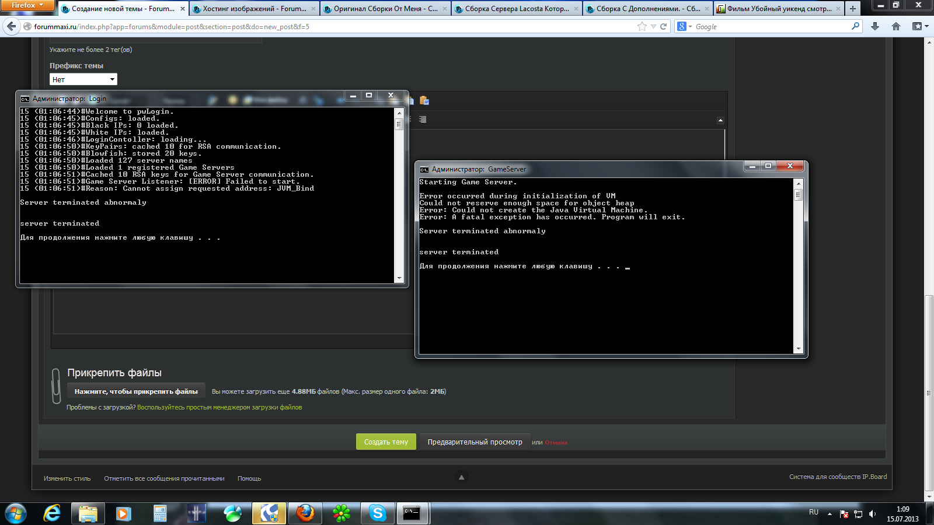Click the Login console window system icon
The height and width of the screenshot is (525, 934).
tap(25, 99)
